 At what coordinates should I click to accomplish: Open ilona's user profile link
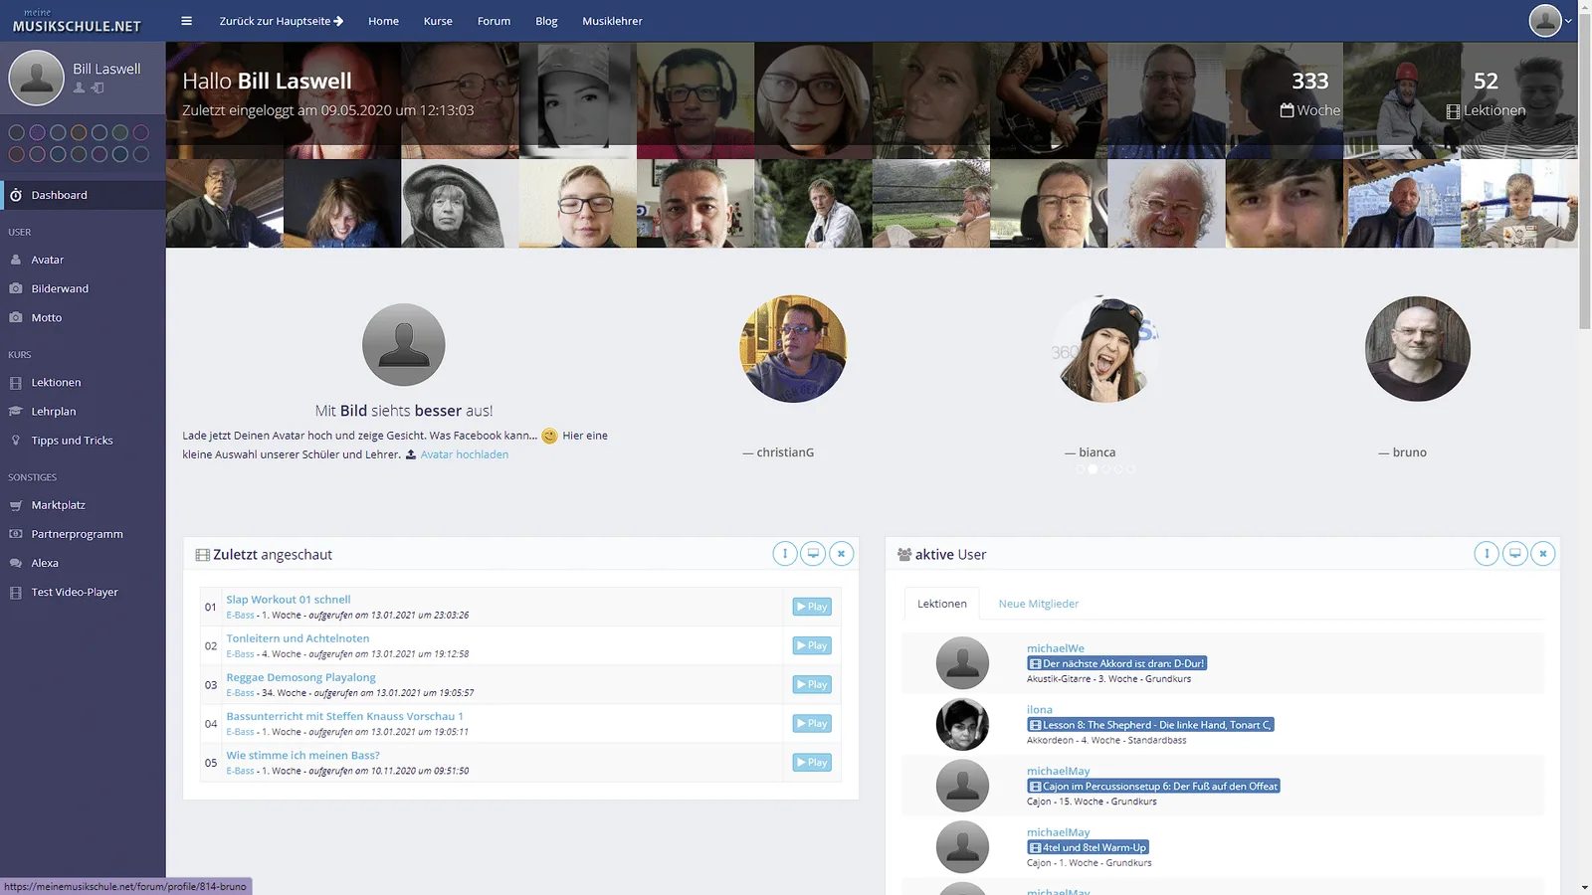(x=1040, y=710)
